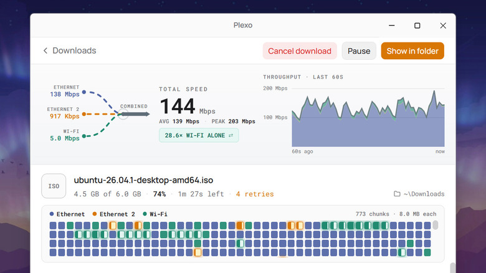Click the PEAK 203 Mbps text
This screenshot has width=486, height=273.
pos(234,122)
